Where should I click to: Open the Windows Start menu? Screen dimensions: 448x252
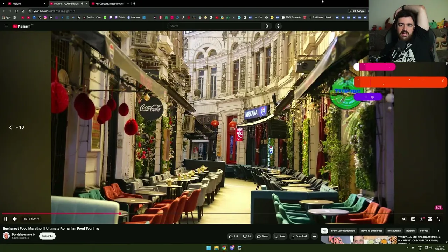[x=209, y=248]
